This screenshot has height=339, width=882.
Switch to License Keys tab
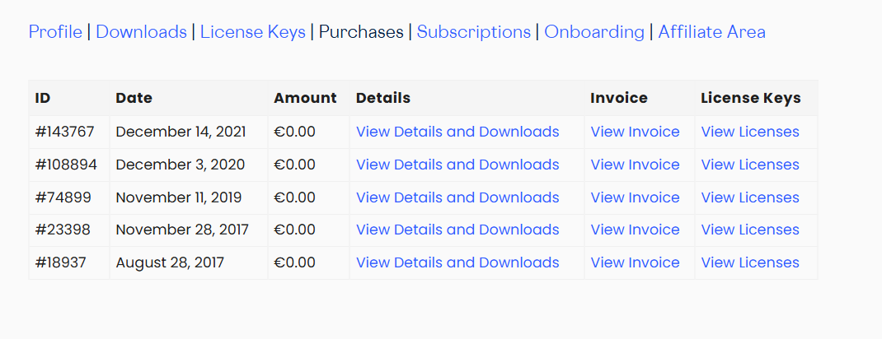coord(252,32)
